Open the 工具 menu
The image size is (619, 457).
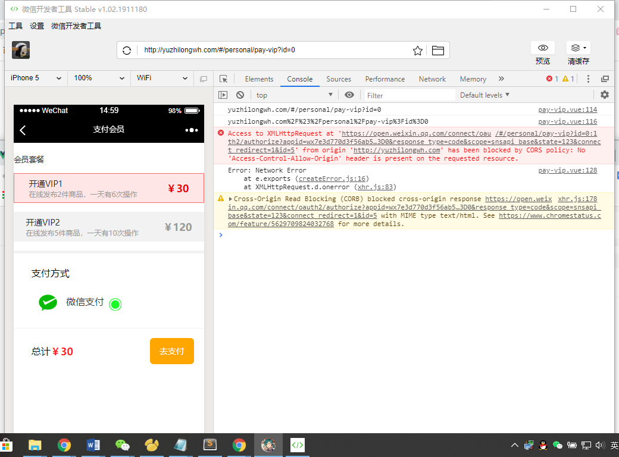coord(15,26)
